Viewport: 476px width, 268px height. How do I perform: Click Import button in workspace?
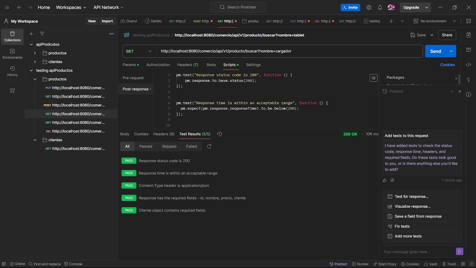[x=107, y=21]
